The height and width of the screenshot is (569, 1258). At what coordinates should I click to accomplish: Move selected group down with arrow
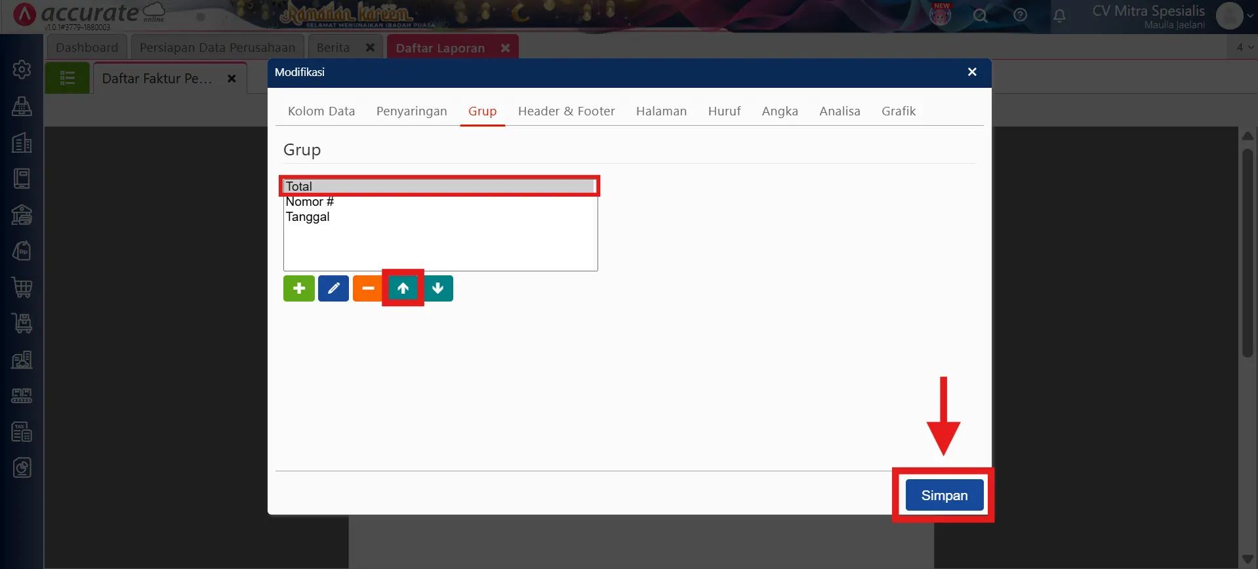(438, 288)
